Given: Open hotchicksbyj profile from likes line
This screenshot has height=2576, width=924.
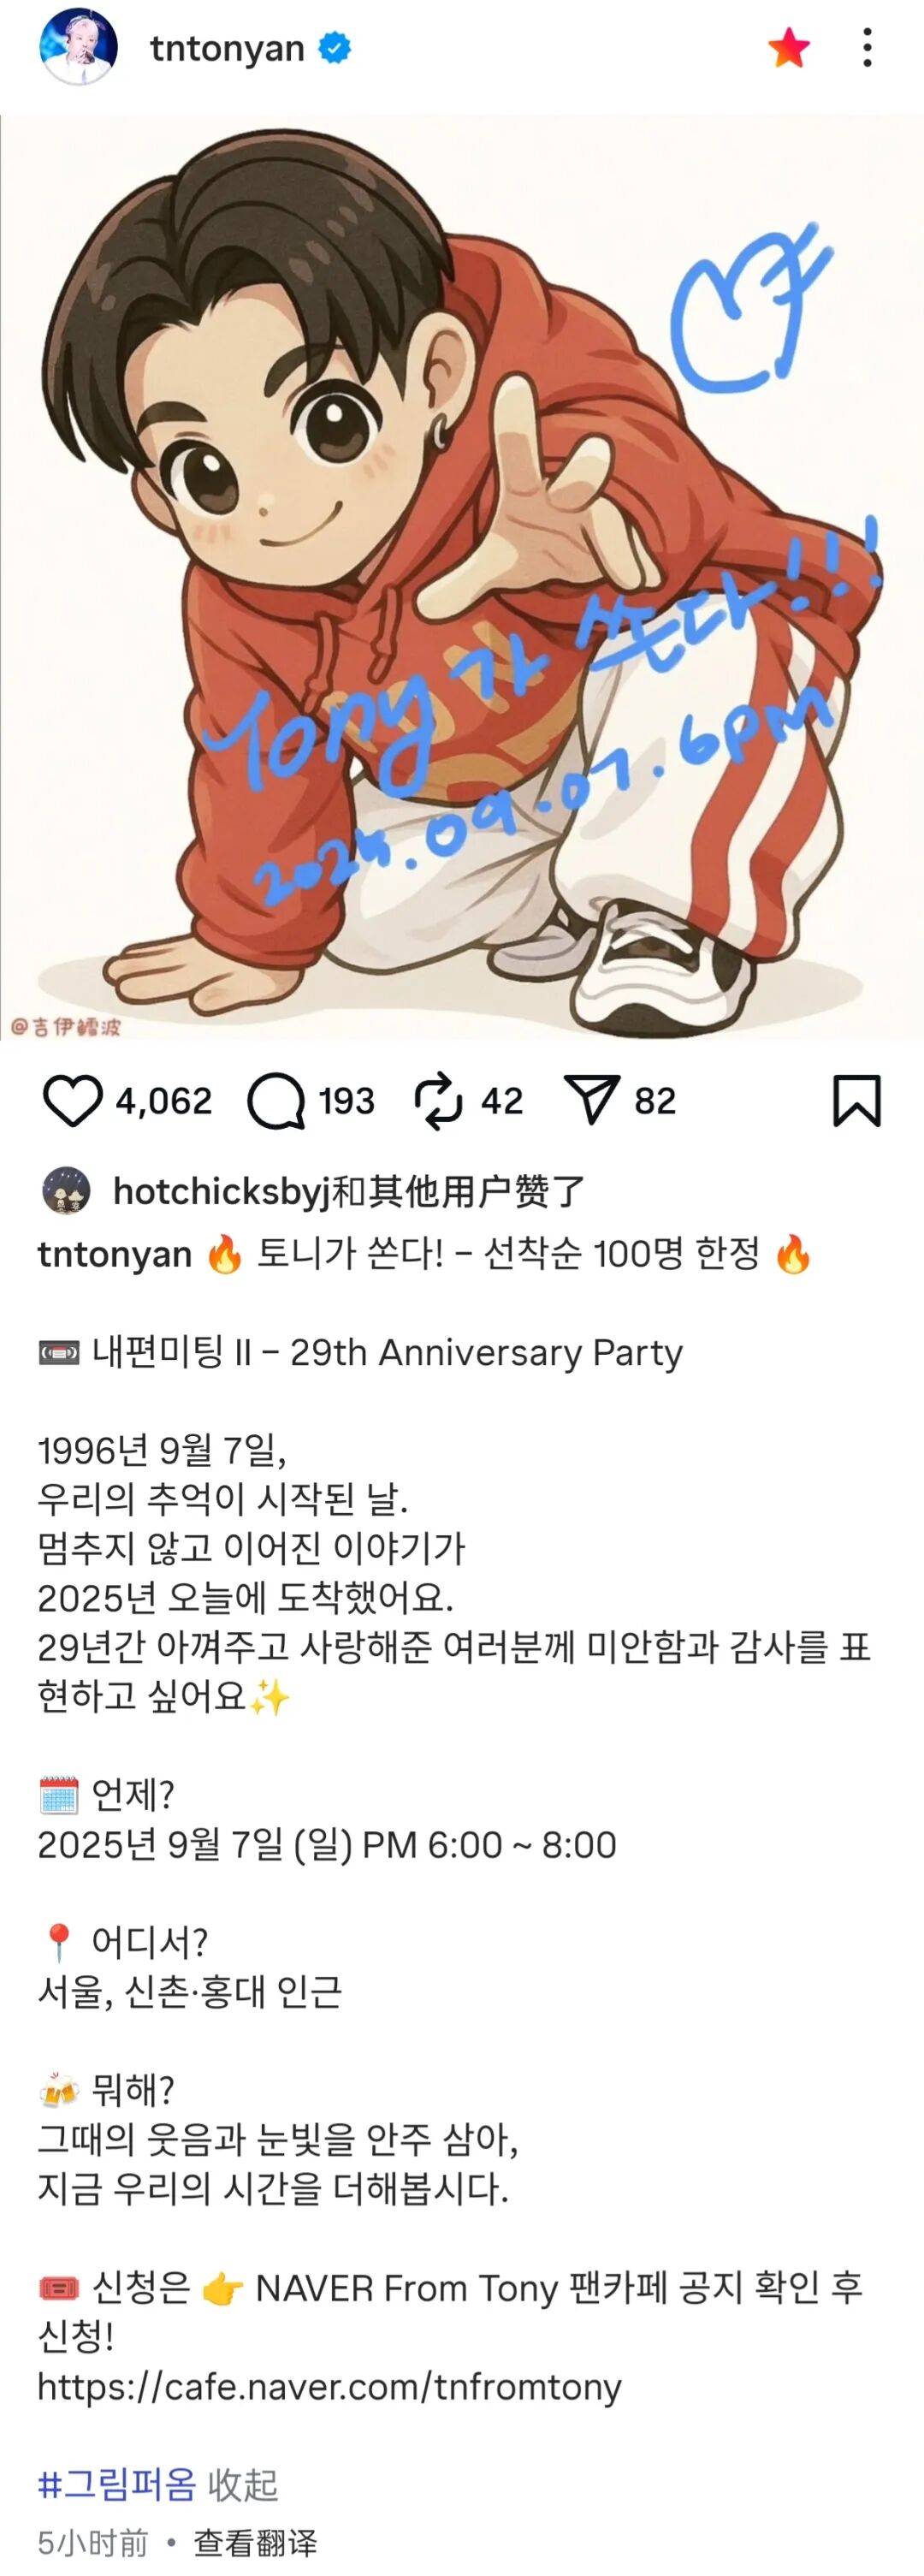Looking at the screenshot, I should click(221, 1191).
